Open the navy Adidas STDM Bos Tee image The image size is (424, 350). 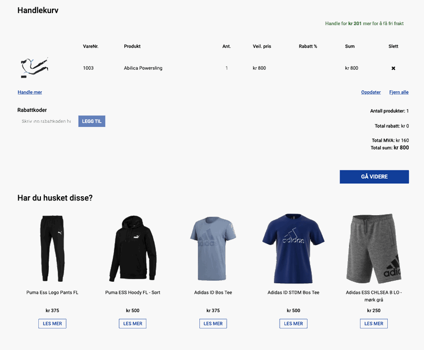click(293, 248)
